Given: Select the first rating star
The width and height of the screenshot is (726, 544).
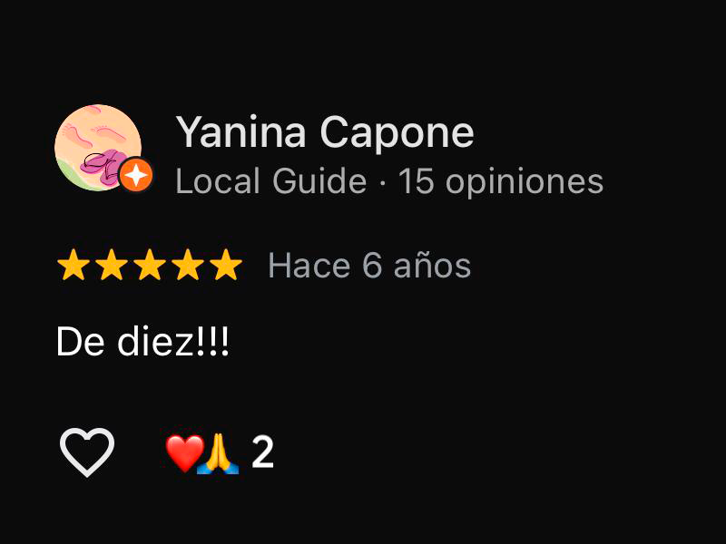Looking at the screenshot, I should (x=74, y=265).
